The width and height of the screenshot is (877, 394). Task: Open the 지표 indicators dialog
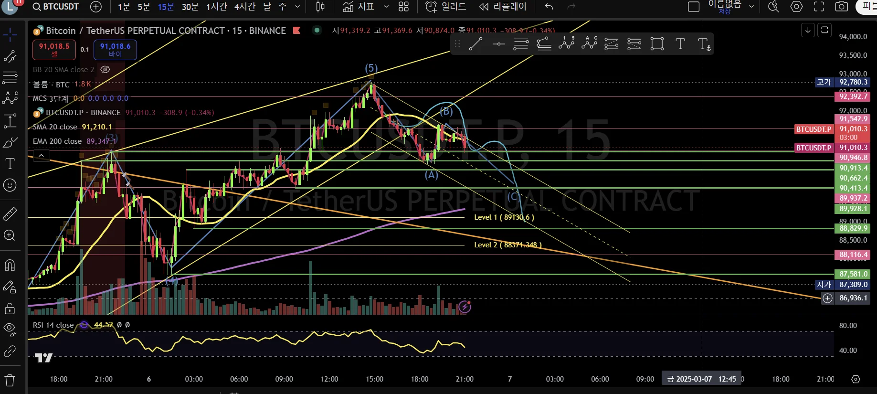(x=359, y=7)
